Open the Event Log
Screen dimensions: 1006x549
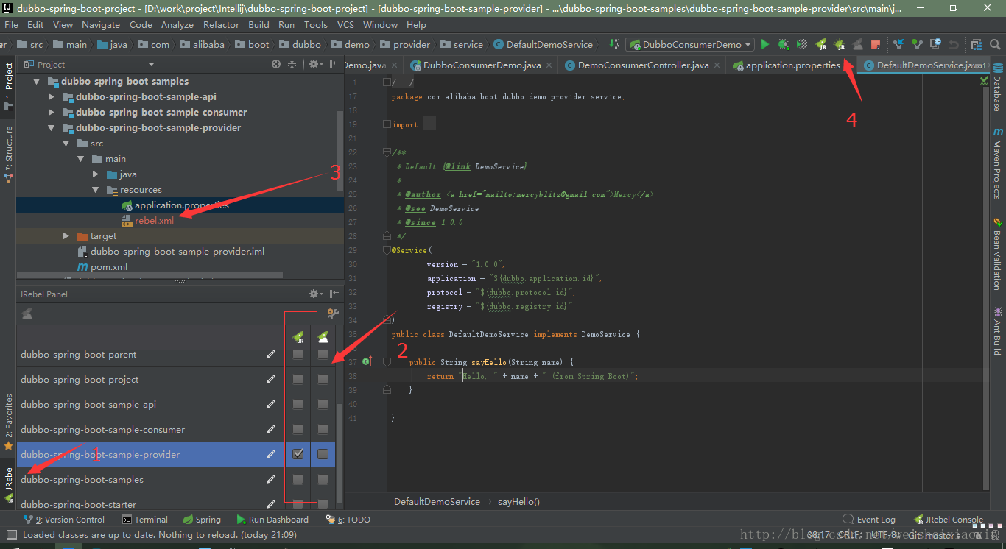click(x=869, y=520)
